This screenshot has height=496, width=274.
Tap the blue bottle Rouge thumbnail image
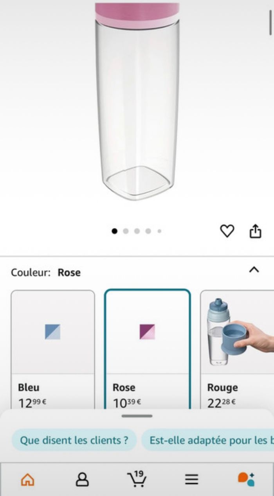click(237, 332)
